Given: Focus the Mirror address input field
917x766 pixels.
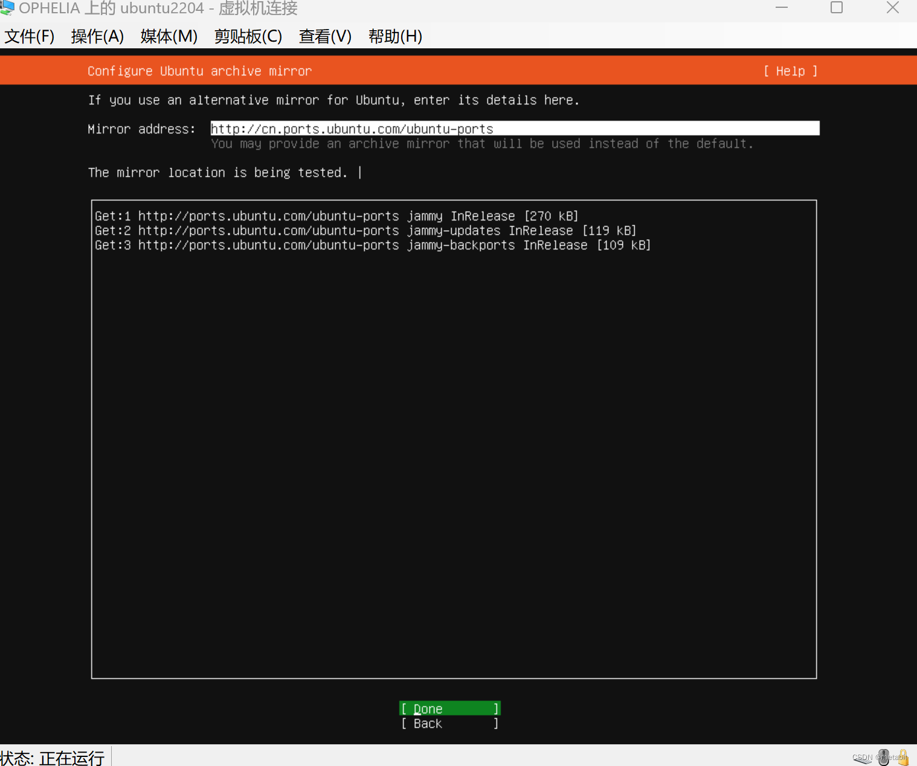Looking at the screenshot, I should [515, 129].
